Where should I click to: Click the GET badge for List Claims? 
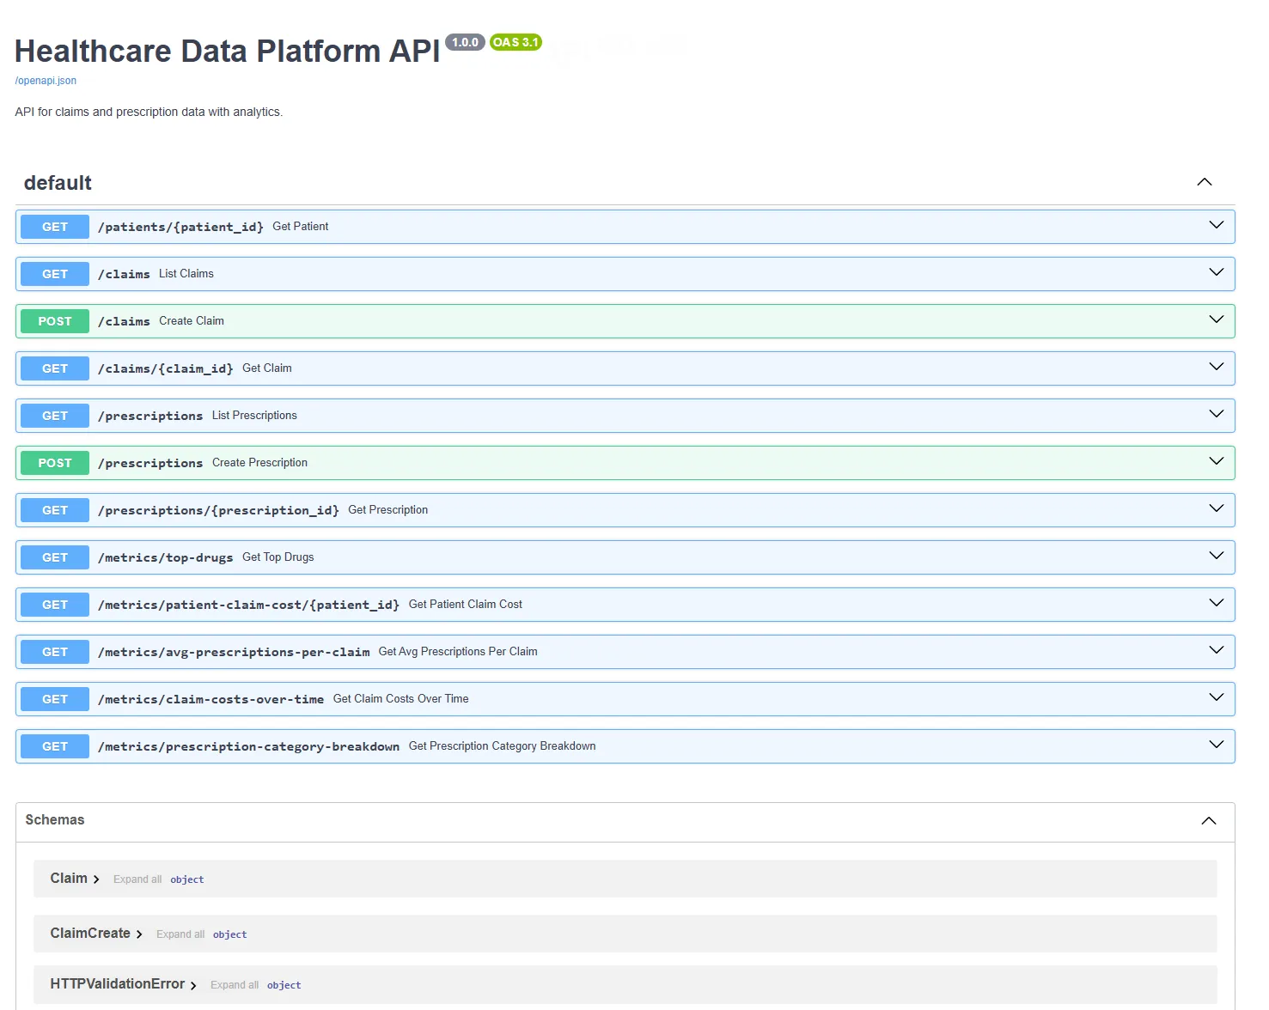tap(55, 274)
